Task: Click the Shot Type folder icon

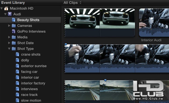Action: [14, 49]
